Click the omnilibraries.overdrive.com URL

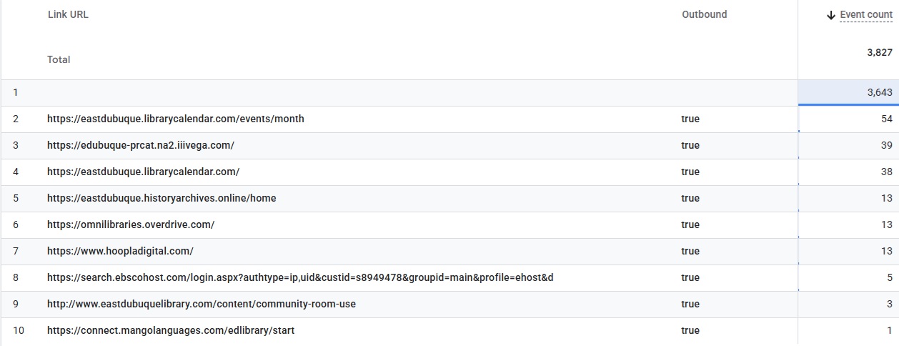pyautogui.click(x=131, y=224)
